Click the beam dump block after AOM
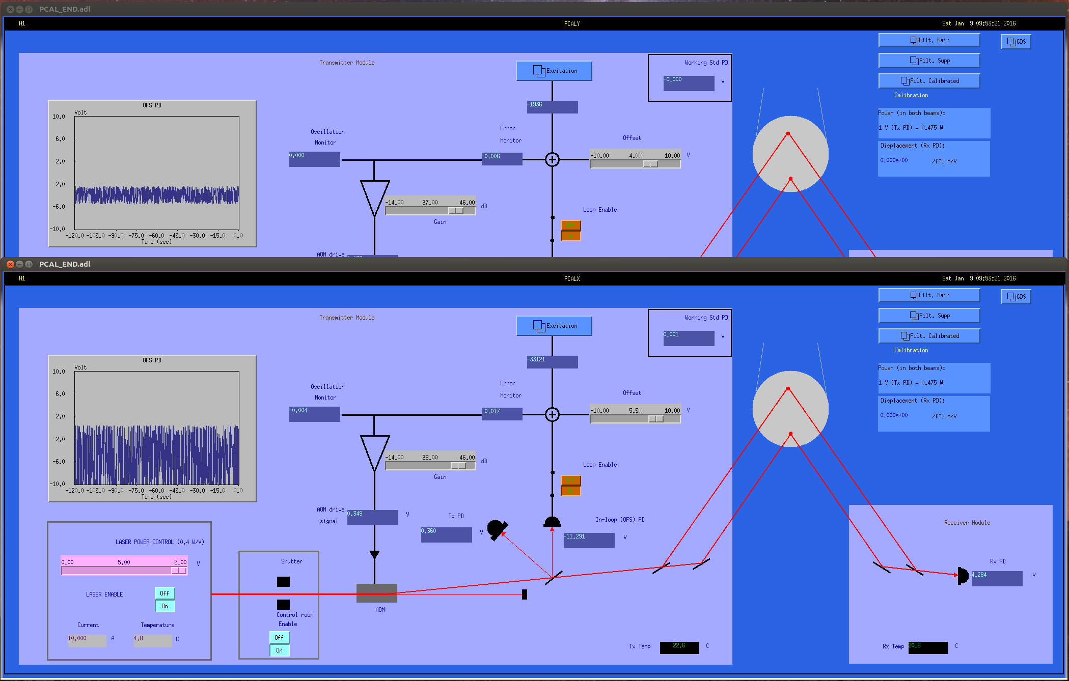 coord(525,594)
